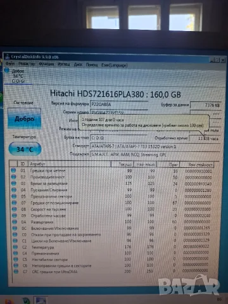Click the status icon of attribute 03
This screenshot has height=304, width=228.
[14, 183]
